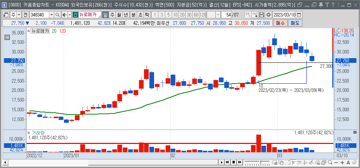Select the crosshair cursor tool icon
Viewport: 360px width, 168px height.
click(x=293, y=162)
